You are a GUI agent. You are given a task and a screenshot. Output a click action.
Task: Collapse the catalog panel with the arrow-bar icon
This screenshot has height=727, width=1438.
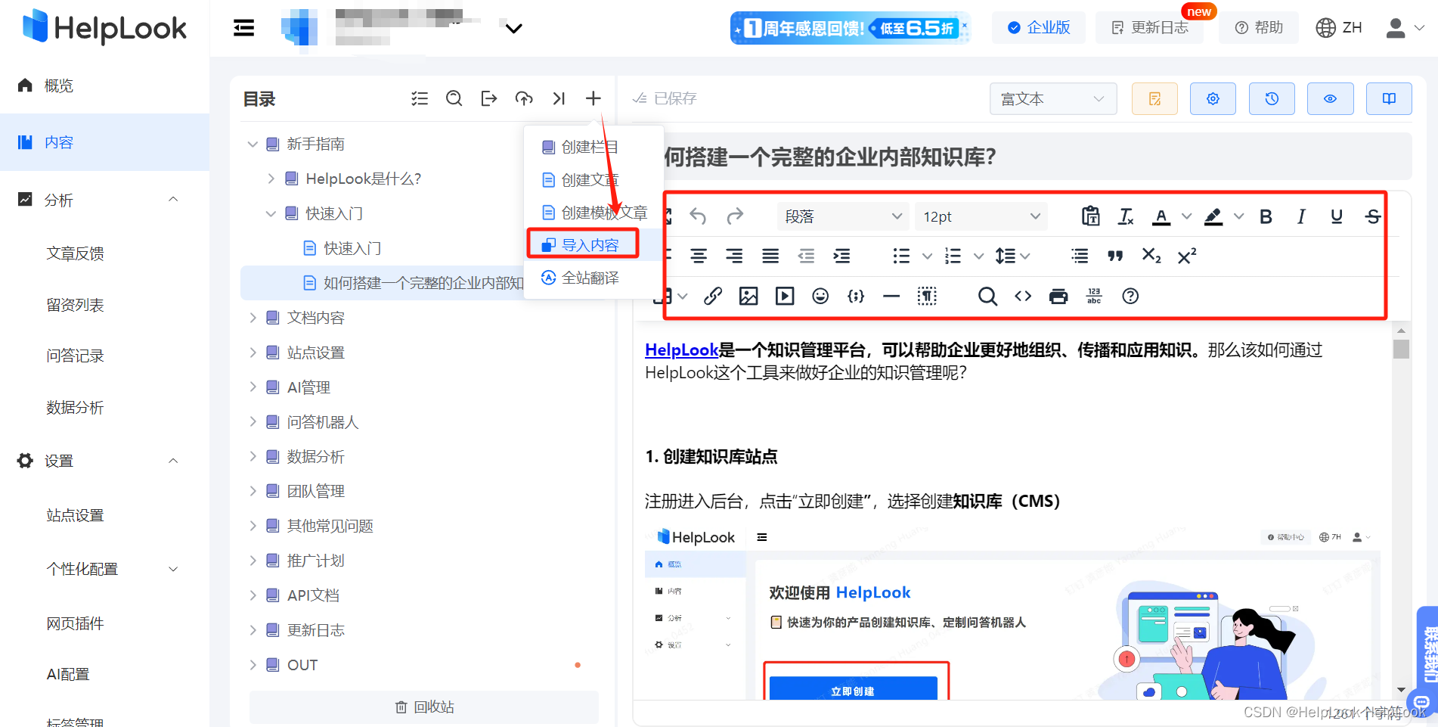[559, 98]
